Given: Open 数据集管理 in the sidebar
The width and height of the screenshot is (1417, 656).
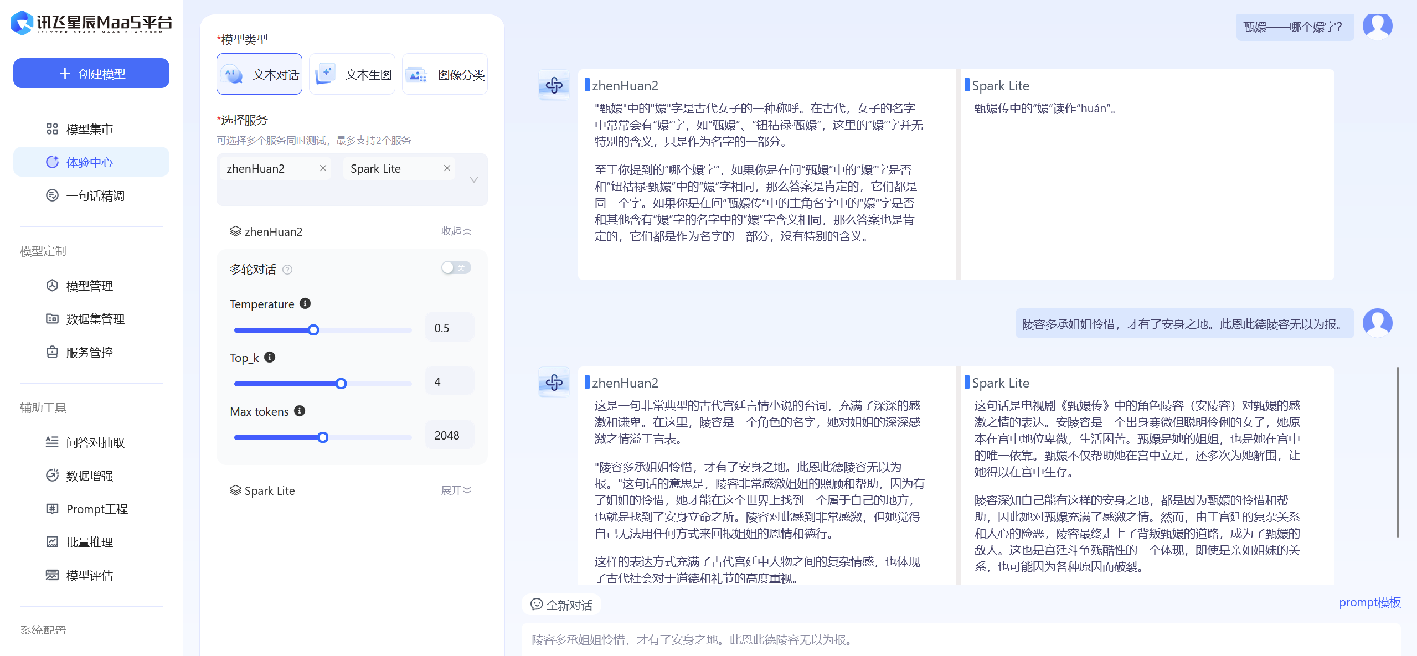Looking at the screenshot, I should coord(95,319).
